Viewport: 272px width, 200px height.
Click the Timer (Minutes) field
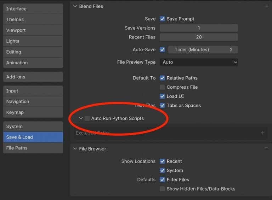[x=203, y=50]
